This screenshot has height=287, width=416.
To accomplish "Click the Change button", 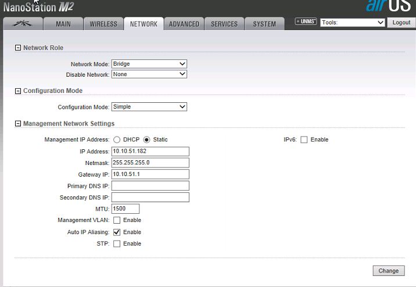I will (388, 271).
